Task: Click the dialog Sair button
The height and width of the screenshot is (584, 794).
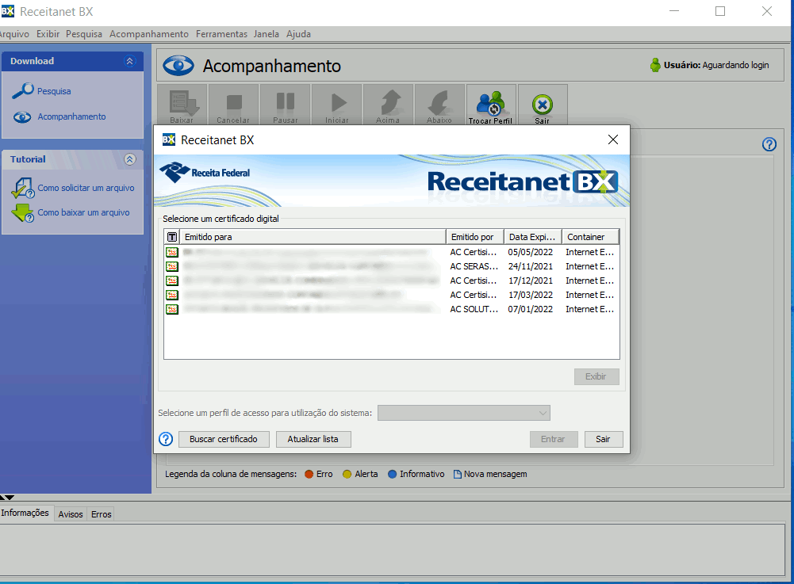Action: pos(604,439)
